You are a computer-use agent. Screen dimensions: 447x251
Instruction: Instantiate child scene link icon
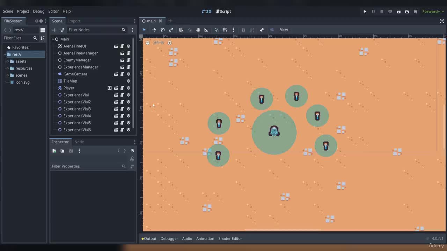click(63, 30)
